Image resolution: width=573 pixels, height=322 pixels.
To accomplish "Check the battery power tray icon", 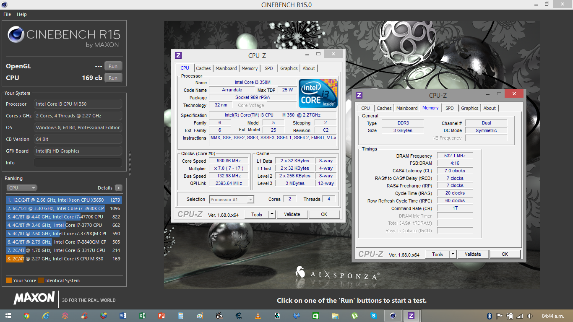I will point(510,316).
